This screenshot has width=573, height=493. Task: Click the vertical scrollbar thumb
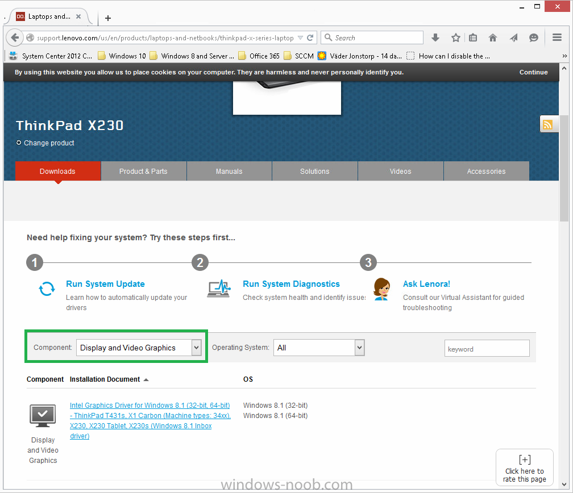point(564,168)
